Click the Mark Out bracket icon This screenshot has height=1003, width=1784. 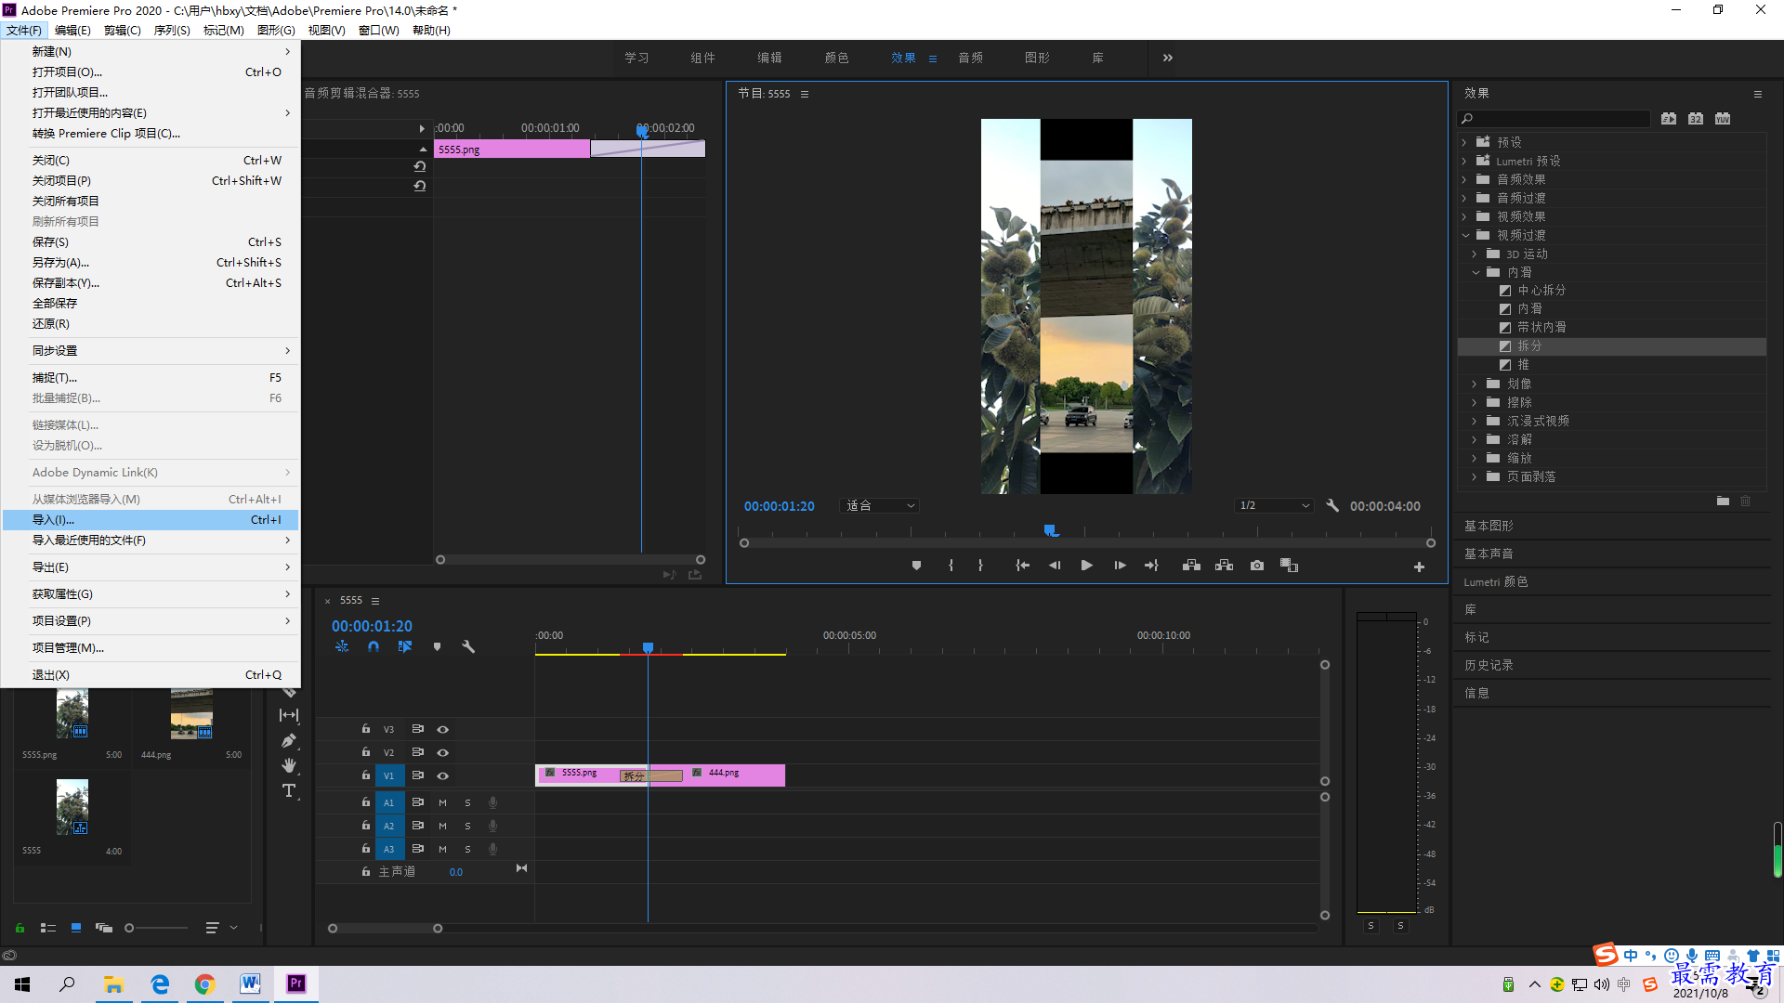coord(980,566)
